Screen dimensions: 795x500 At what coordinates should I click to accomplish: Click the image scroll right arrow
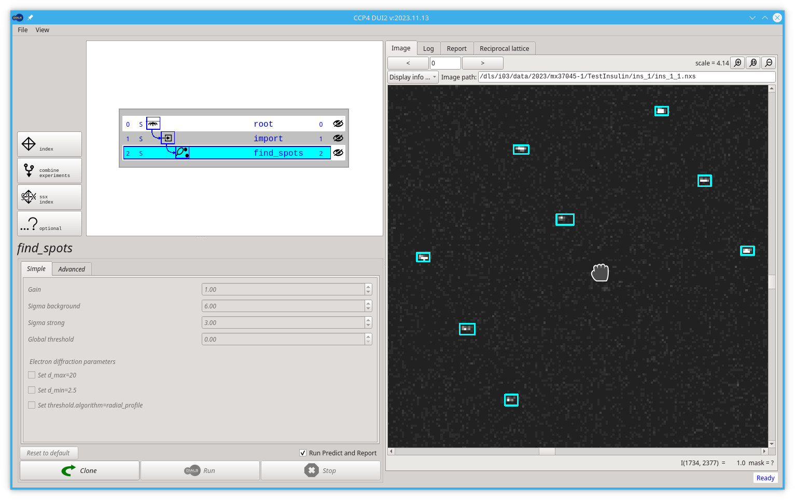(764, 451)
